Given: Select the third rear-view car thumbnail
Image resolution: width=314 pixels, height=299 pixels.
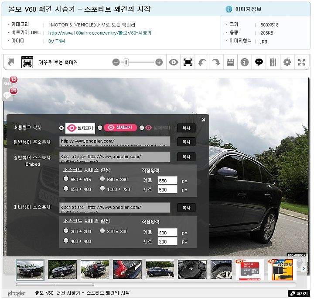Looking at the screenshot, I should (x=95, y=270).
